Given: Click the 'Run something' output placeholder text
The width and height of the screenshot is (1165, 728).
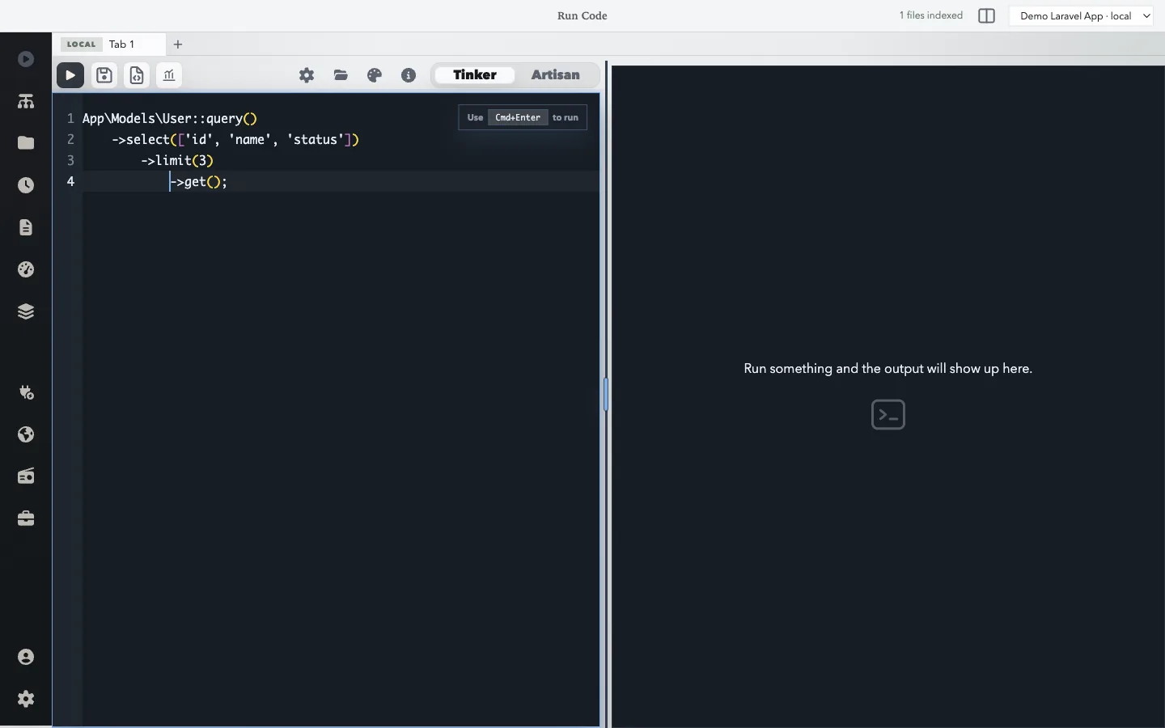Looking at the screenshot, I should [x=888, y=368].
